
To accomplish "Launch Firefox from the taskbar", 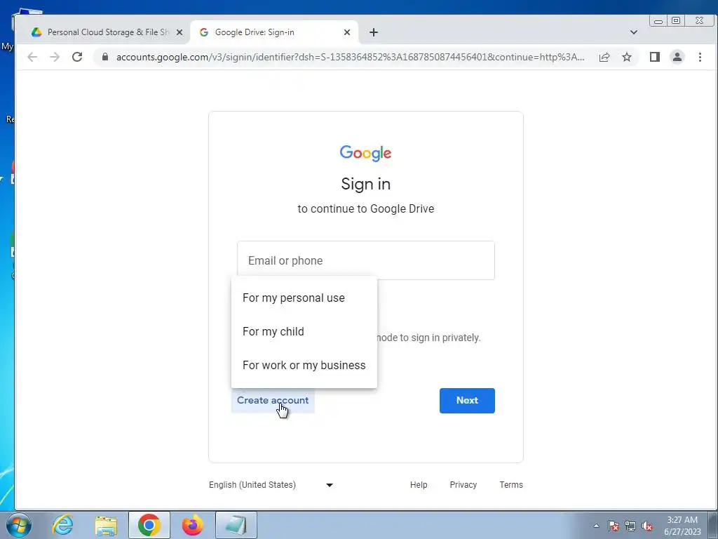I will (x=192, y=525).
